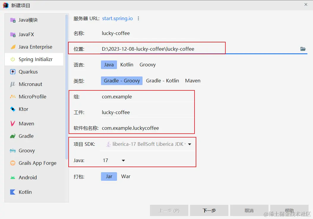
Task: Click the Android robot icon
Action: tap(13, 178)
